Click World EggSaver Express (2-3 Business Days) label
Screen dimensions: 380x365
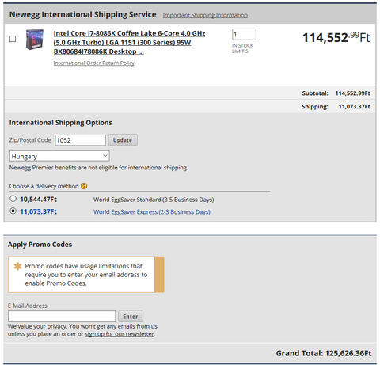click(x=152, y=212)
